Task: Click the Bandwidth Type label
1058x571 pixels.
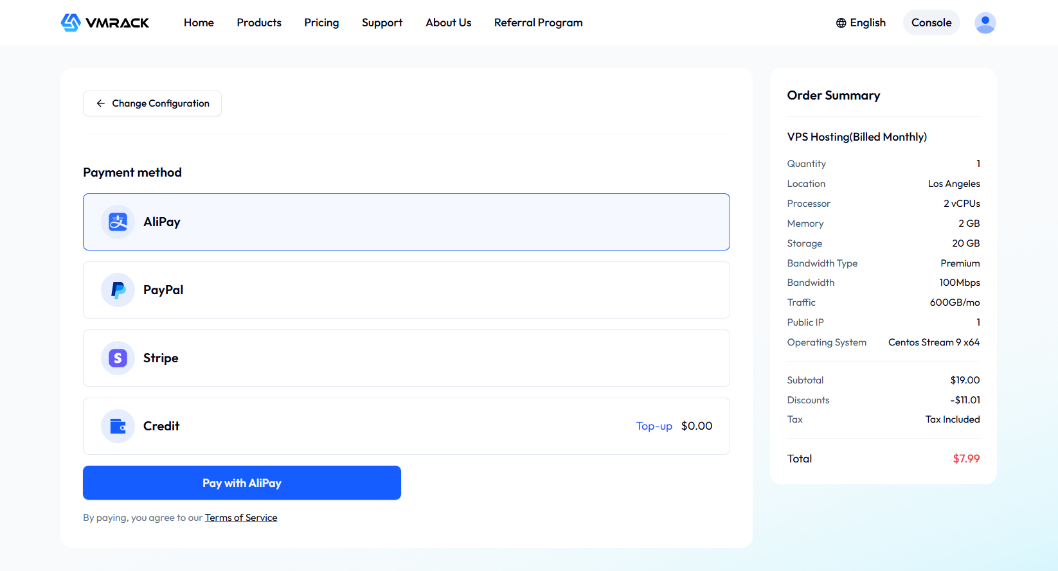Action: point(822,263)
